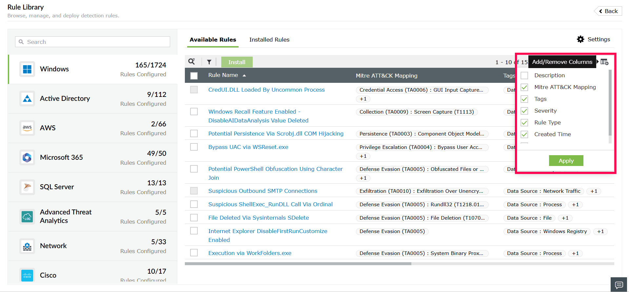Image resolution: width=629 pixels, height=292 pixels.
Task: Open the Windows rules category icon
Action: tap(27, 69)
